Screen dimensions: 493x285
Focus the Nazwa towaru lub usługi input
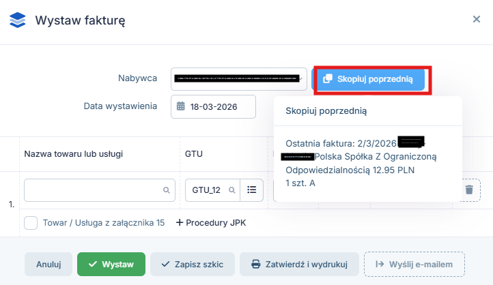(x=92, y=190)
